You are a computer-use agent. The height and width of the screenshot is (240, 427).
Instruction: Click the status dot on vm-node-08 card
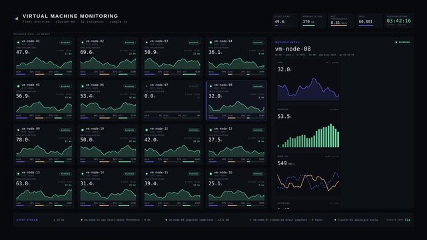pyautogui.click(x=211, y=87)
